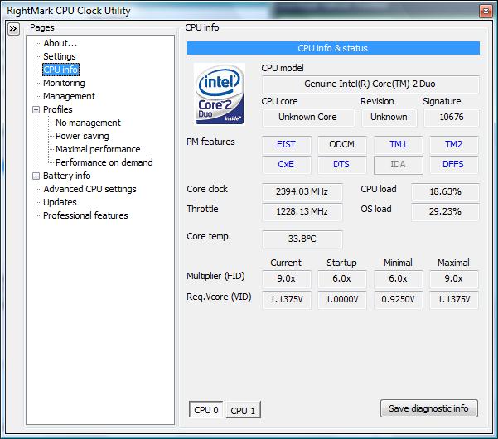This screenshot has width=498, height=439.
Task: Click the Unknown Core CPU core field
Action: click(307, 118)
